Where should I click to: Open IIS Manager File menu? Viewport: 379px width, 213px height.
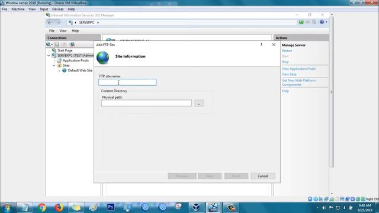pos(52,31)
